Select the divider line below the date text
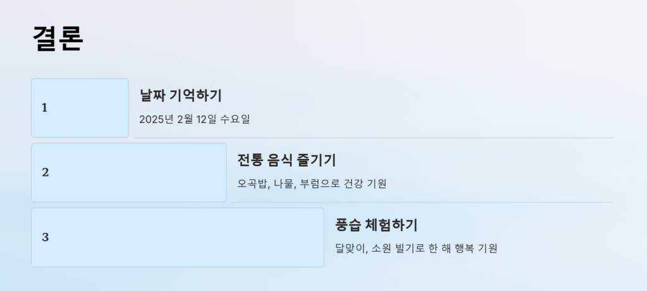Image resolution: width=647 pixels, height=291 pixels. click(373, 138)
